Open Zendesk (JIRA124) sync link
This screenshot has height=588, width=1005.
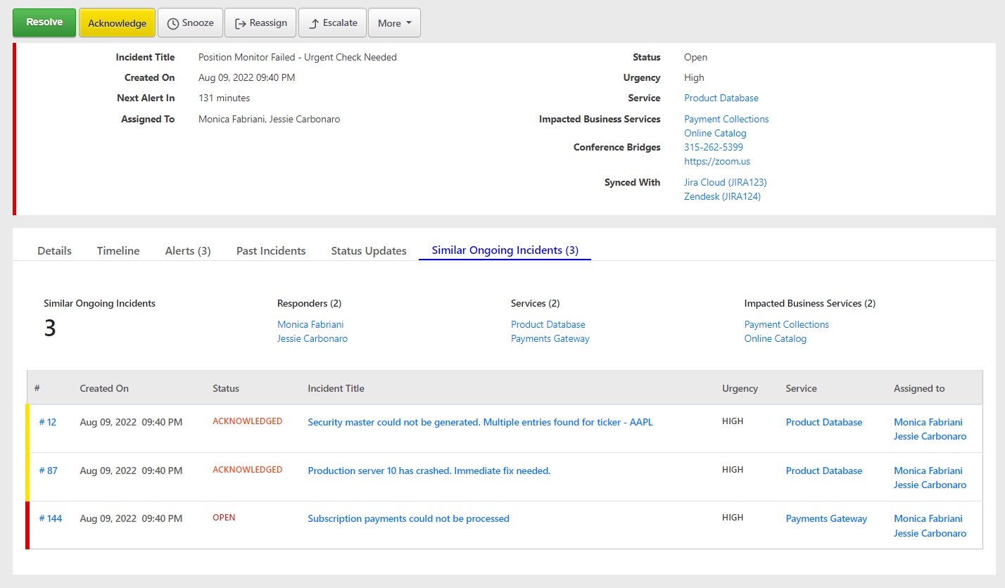[722, 196]
